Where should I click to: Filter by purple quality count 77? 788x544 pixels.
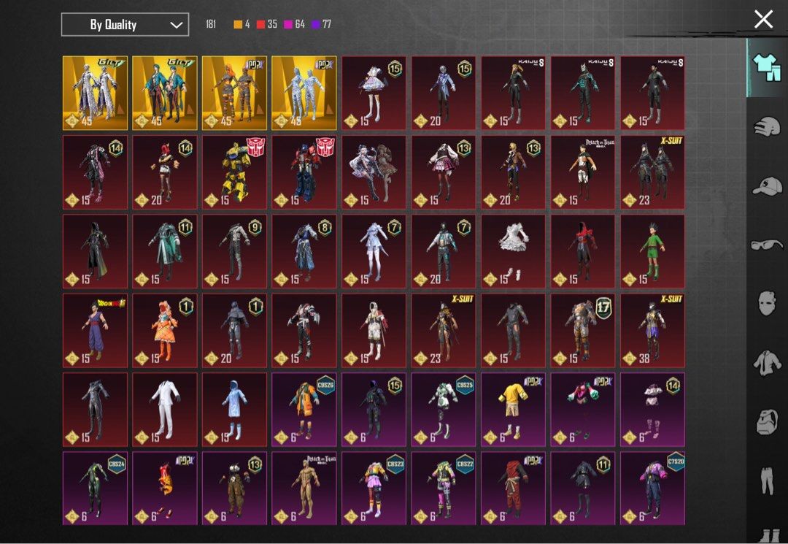tap(322, 25)
